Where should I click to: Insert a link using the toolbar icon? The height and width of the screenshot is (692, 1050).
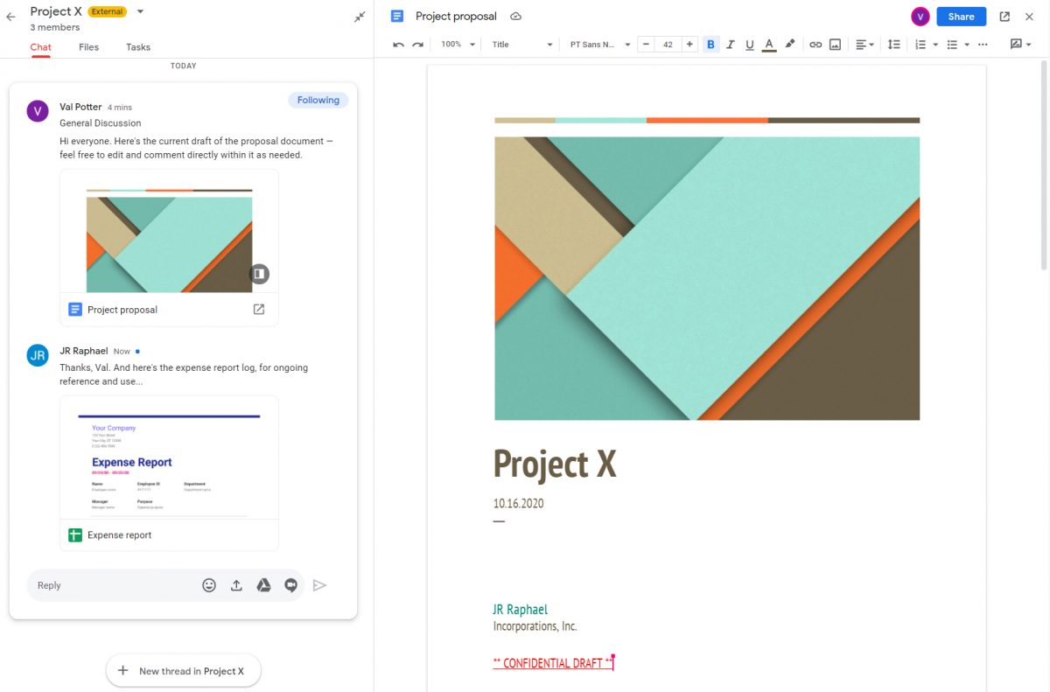[x=815, y=45]
